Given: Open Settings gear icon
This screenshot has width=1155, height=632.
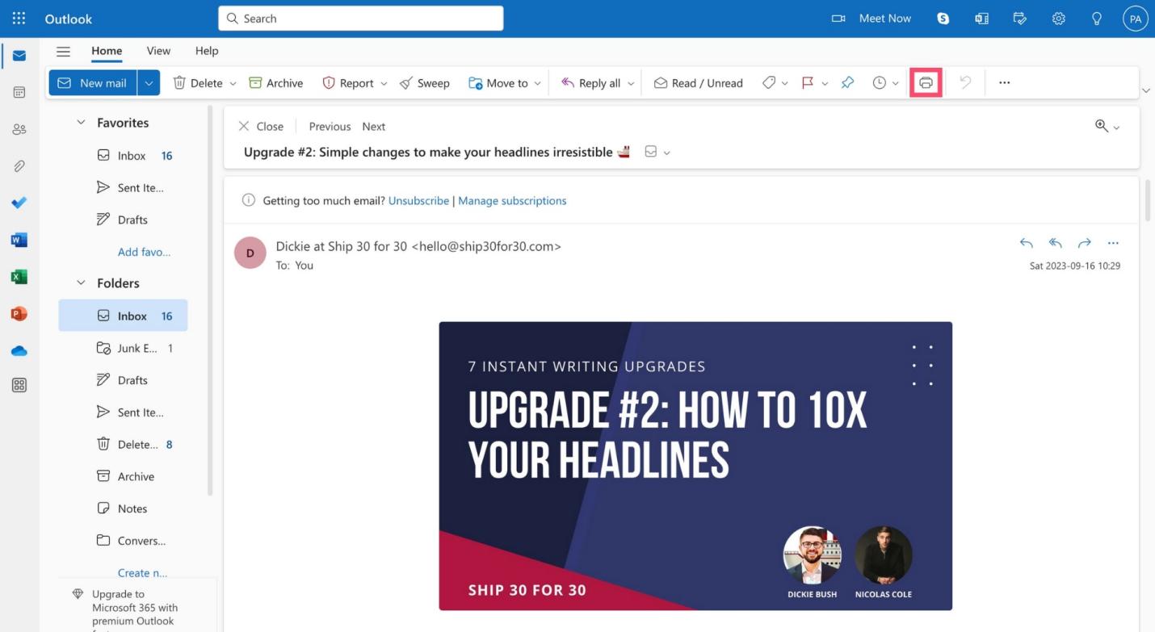Looking at the screenshot, I should pyautogui.click(x=1059, y=18).
